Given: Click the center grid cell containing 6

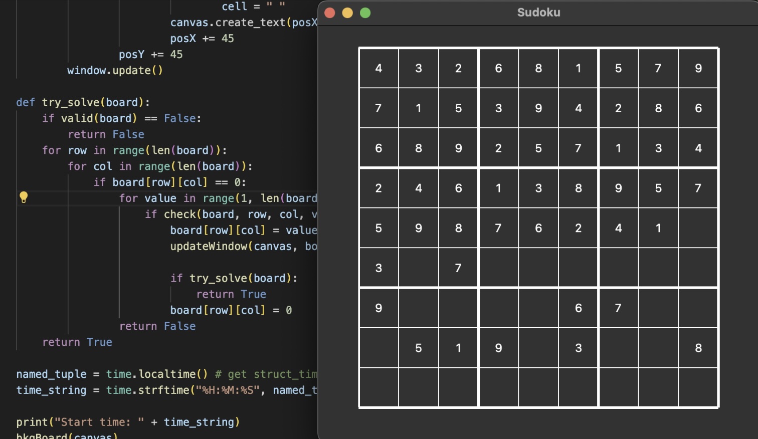Looking at the screenshot, I should tap(538, 228).
